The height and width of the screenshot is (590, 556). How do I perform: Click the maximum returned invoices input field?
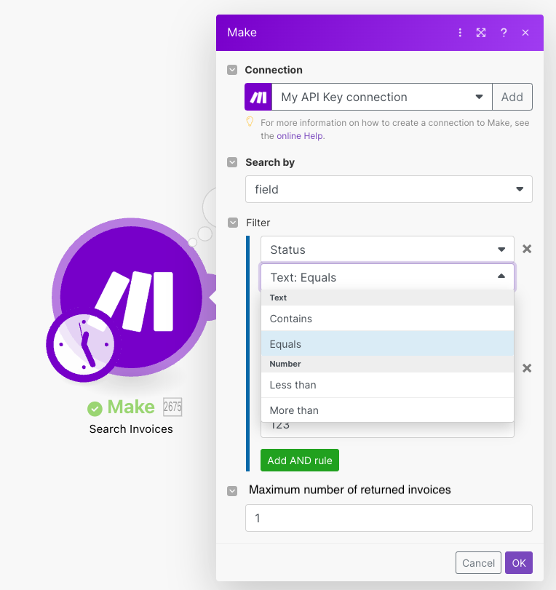pos(389,518)
